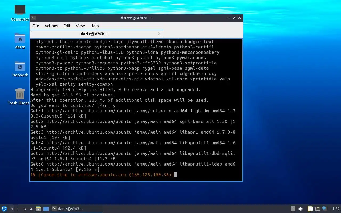Switch to workspace 2
Viewport: 341px width, 213px height.
(x=18, y=209)
